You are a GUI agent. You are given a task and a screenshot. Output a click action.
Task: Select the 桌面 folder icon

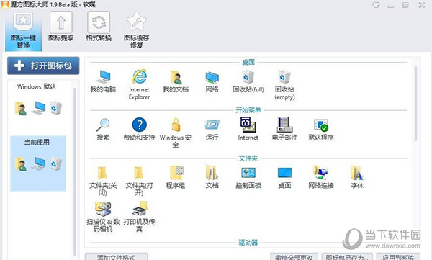click(284, 177)
